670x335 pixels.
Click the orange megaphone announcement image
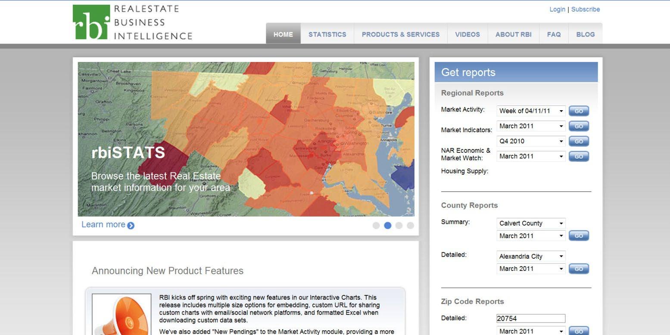[122, 314]
